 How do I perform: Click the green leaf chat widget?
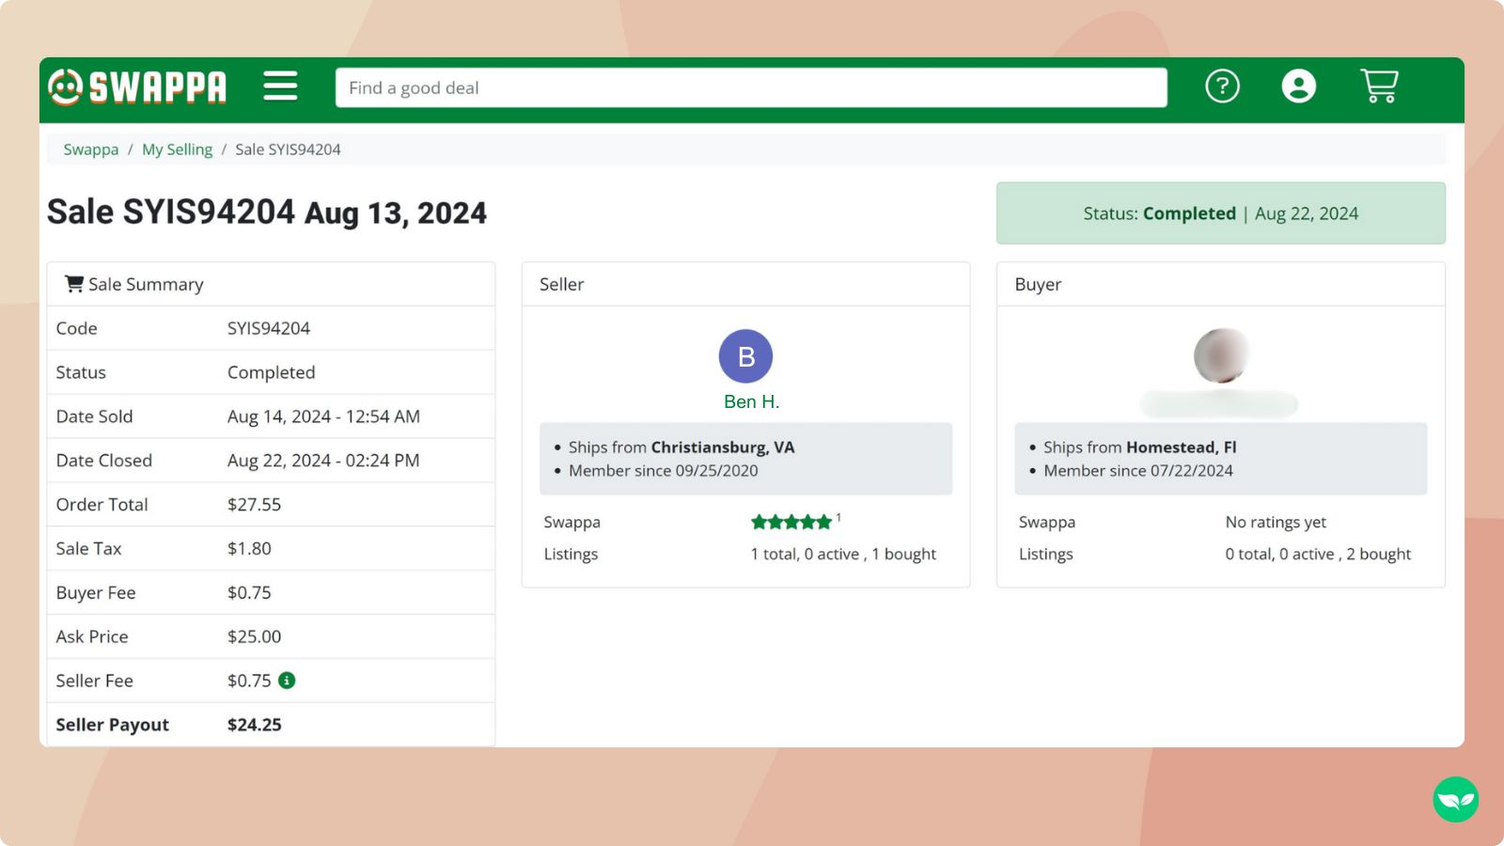(1455, 800)
